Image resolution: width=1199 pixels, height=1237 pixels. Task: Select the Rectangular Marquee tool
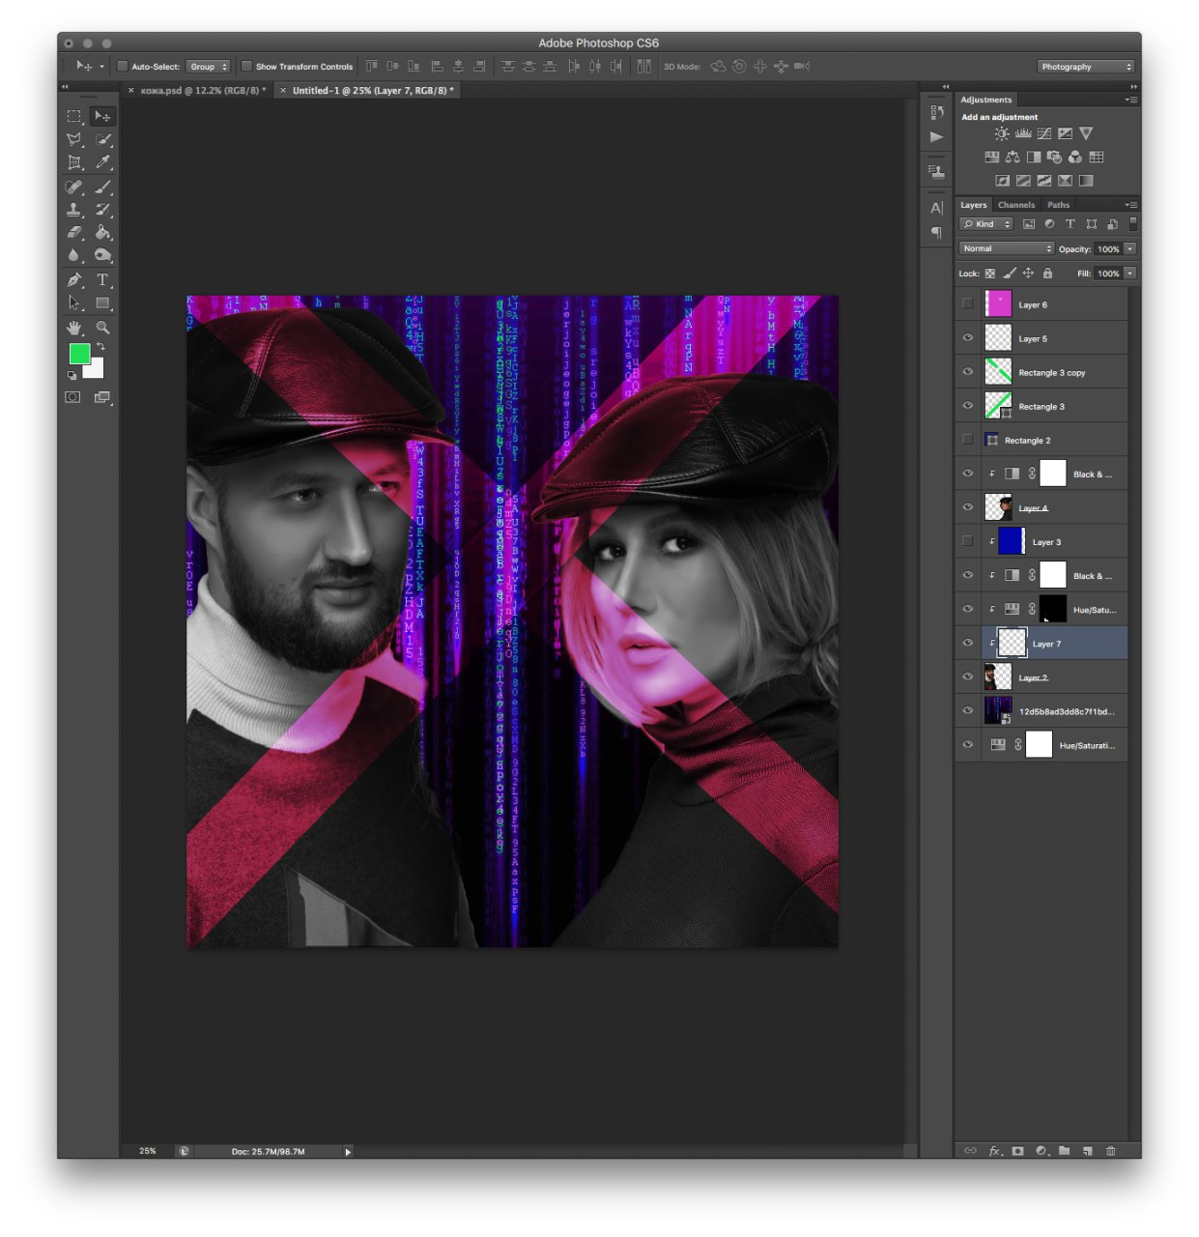click(73, 116)
